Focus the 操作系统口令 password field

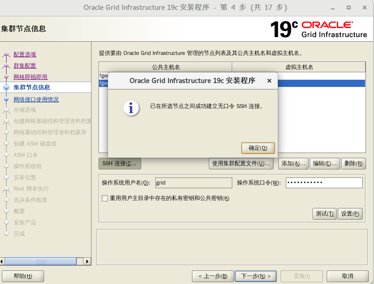tap(324, 183)
